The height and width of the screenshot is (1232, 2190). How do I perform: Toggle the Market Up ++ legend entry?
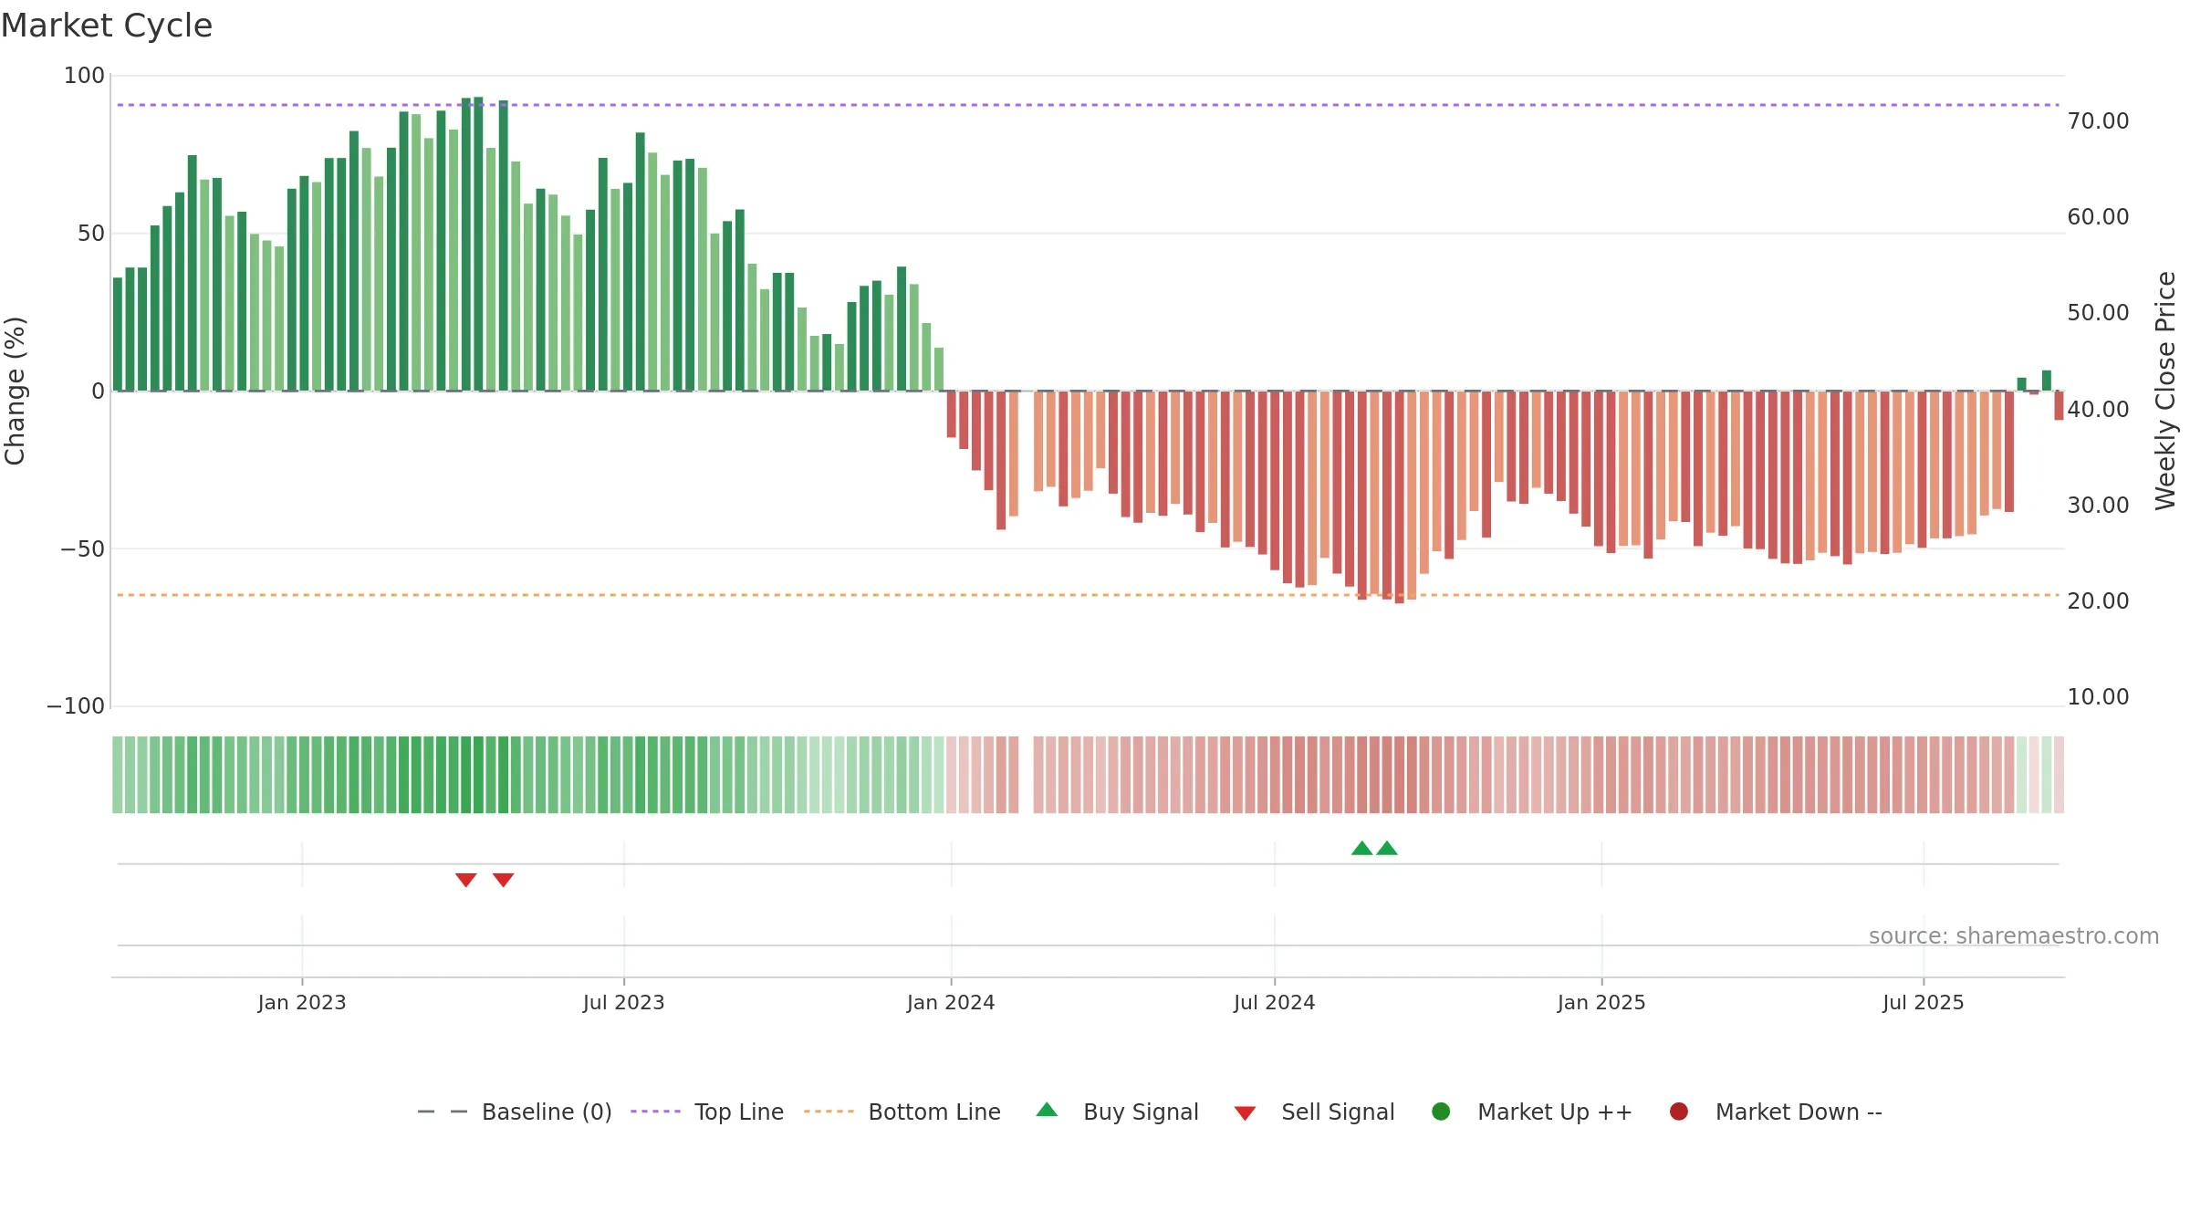(1531, 1112)
